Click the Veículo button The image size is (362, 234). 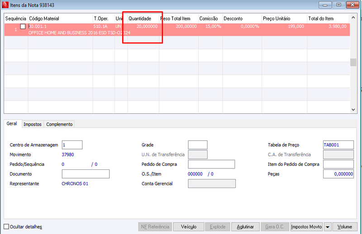(x=189, y=227)
